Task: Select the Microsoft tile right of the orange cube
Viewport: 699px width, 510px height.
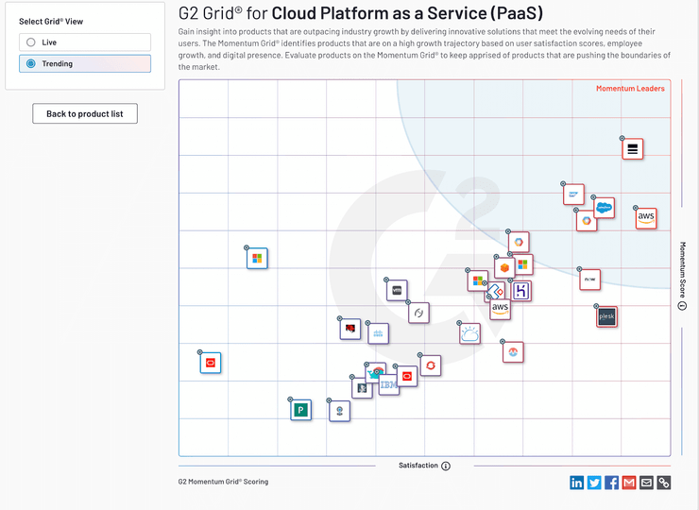Action: click(x=524, y=264)
